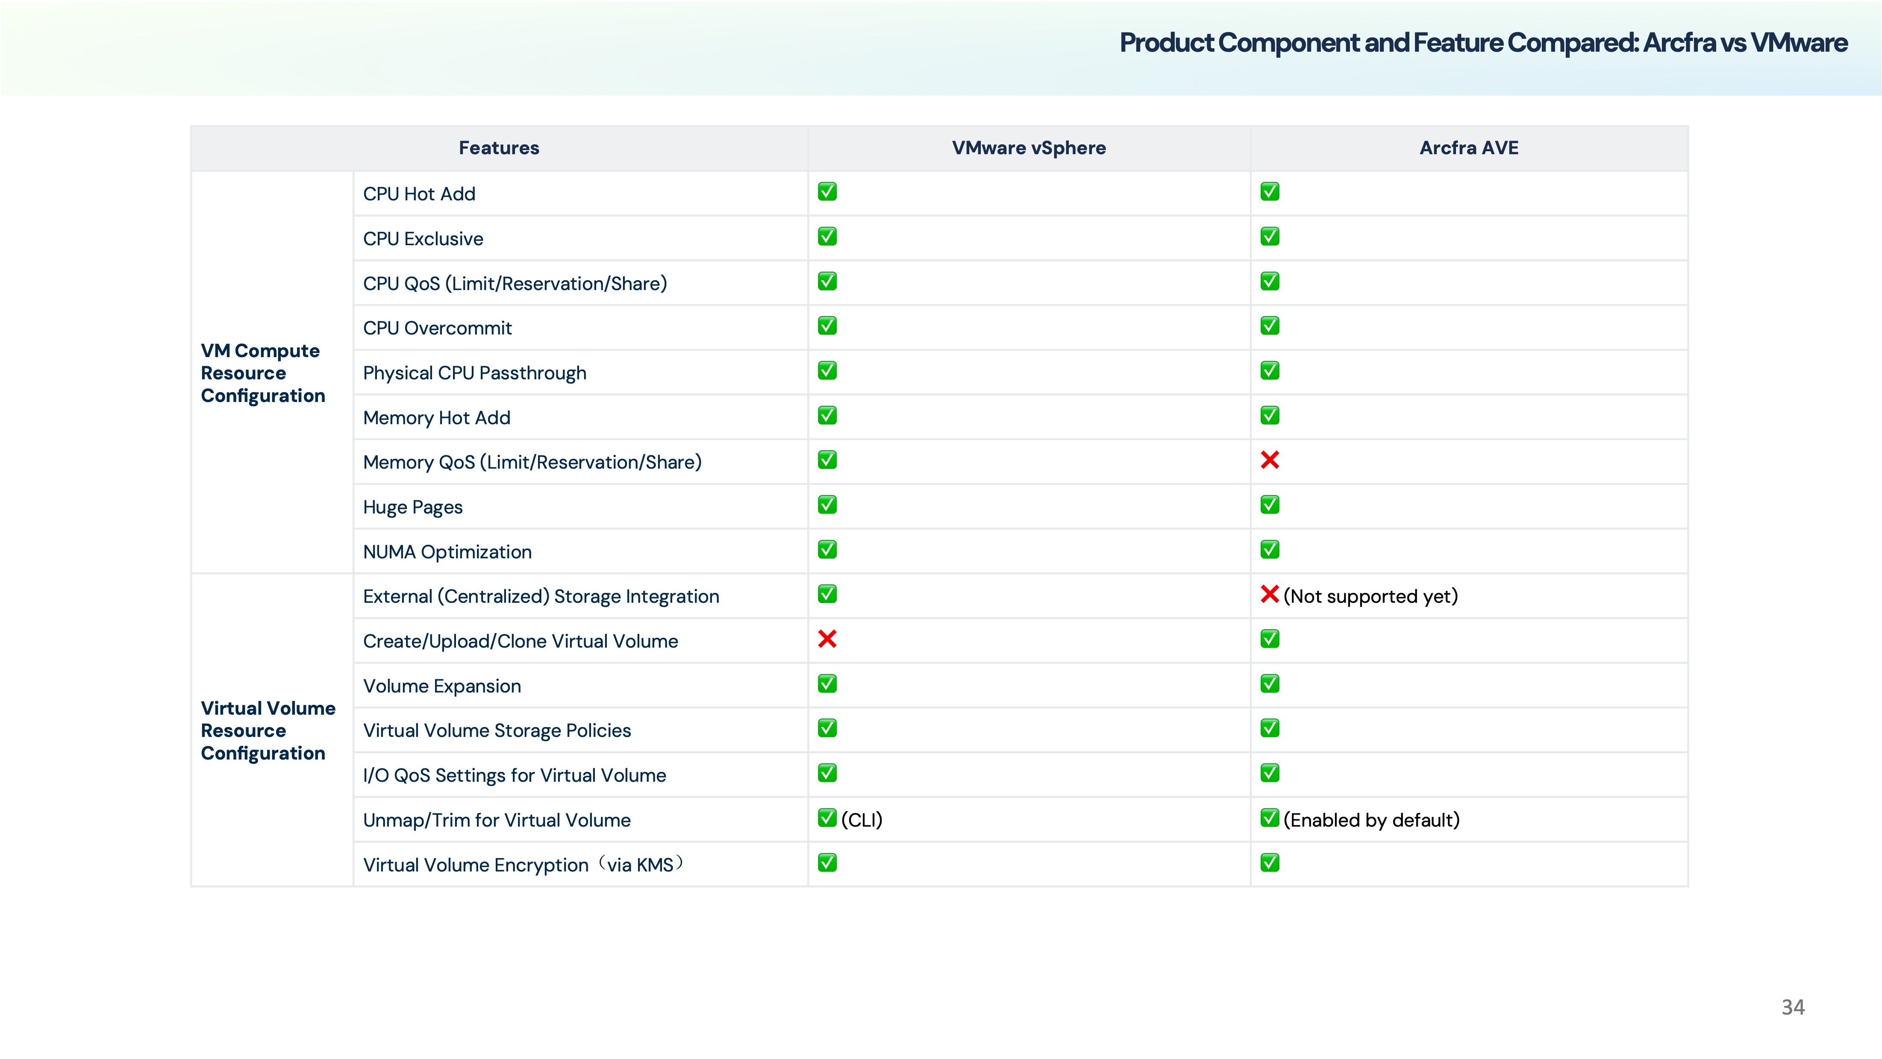Click the red X for Arcfra Memory QoS
Viewport: 1882px width, 1059px height.
pyautogui.click(x=1270, y=460)
